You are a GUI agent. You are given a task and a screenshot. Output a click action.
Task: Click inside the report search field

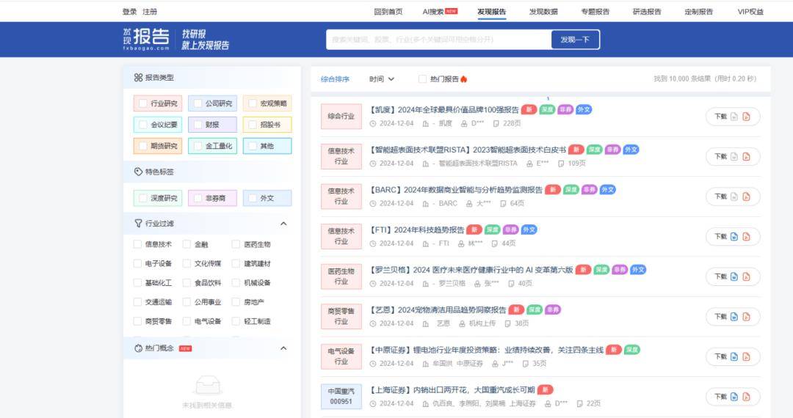point(438,40)
